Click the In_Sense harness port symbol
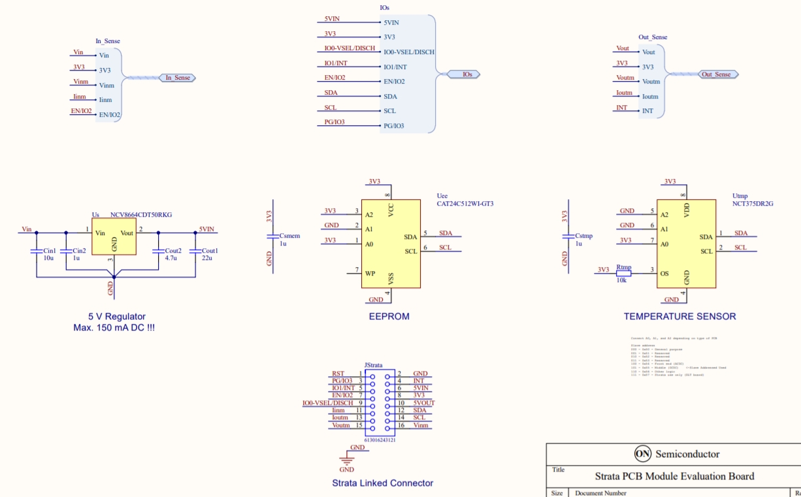Viewport: 801px width, 497px height. click(x=177, y=78)
